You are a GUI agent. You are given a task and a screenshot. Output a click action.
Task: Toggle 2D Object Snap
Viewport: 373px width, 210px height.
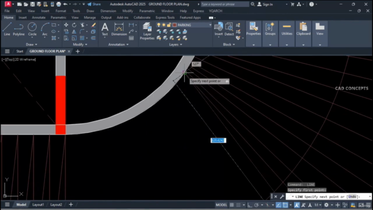click(285, 205)
